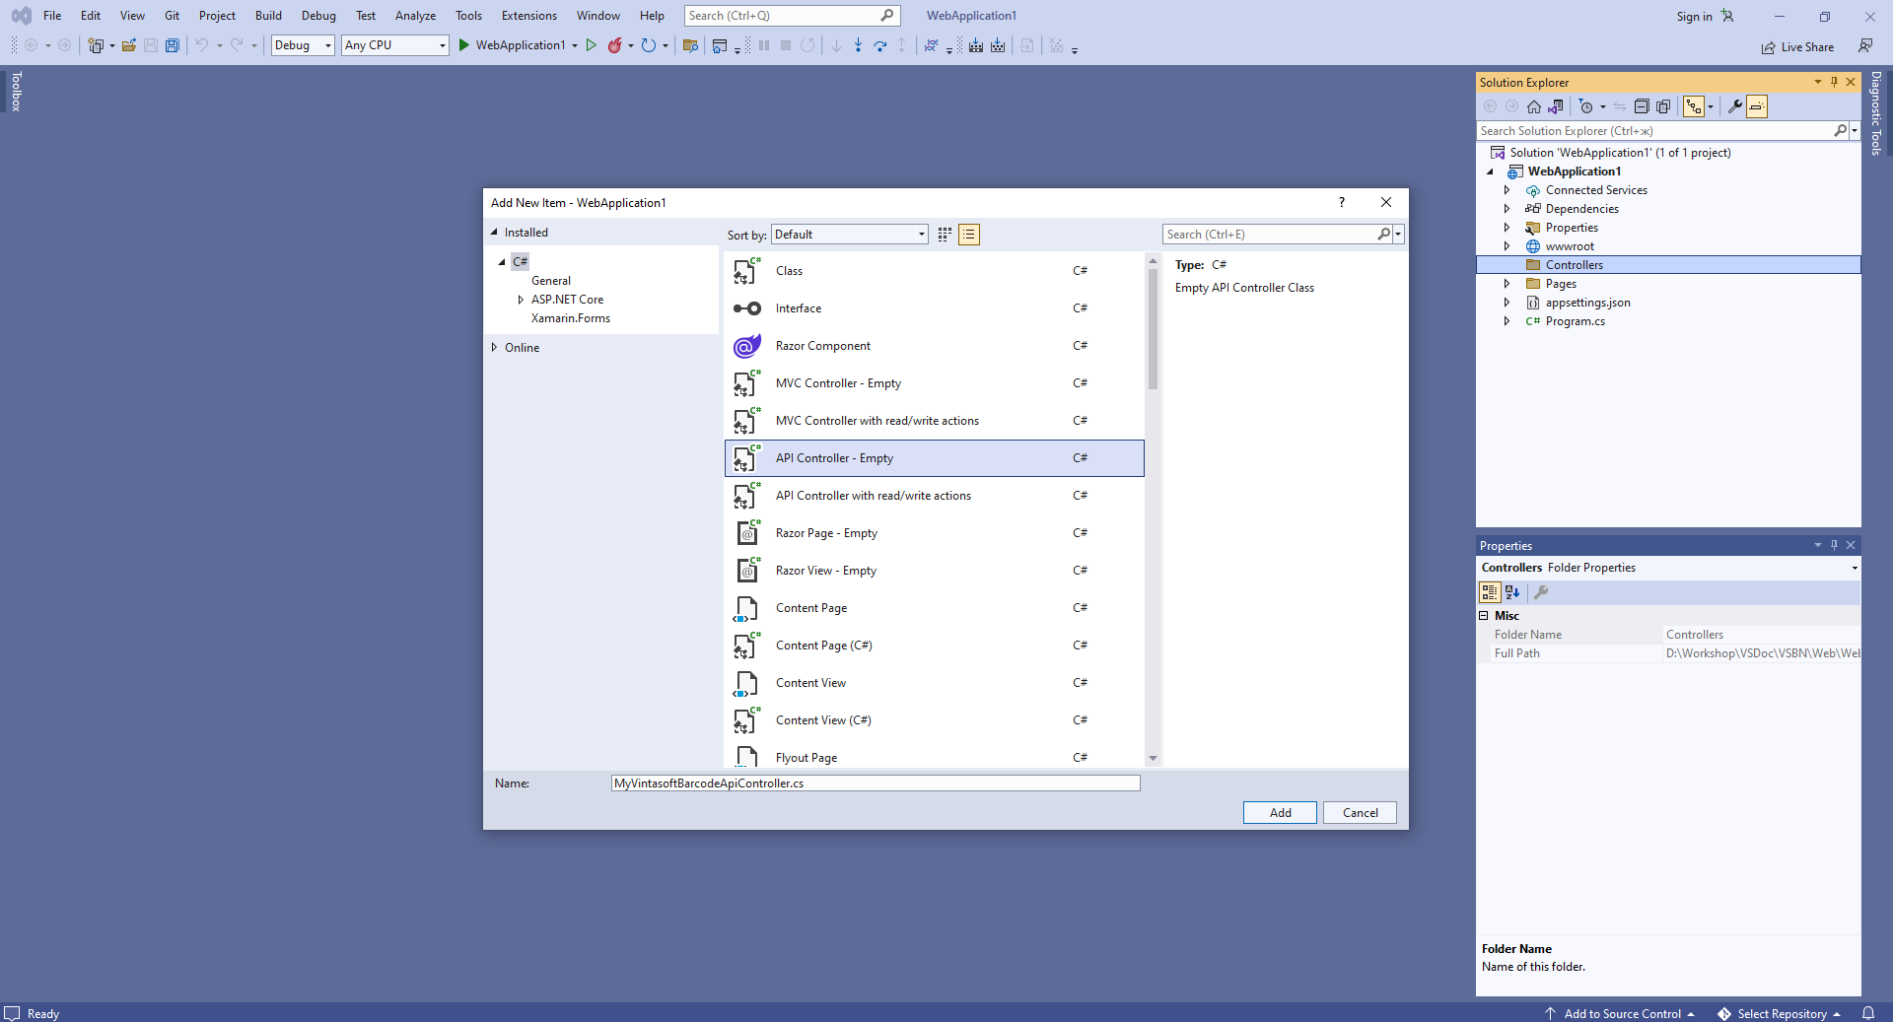Open the Any CPU platform dropdown
The width and height of the screenshot is (1893, 1022).
pyautogui.click(x=395, y=45)
